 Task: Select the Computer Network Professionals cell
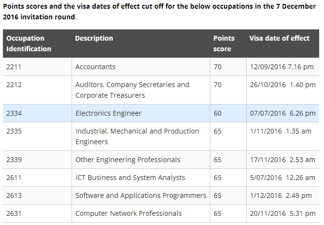point(129,213)
